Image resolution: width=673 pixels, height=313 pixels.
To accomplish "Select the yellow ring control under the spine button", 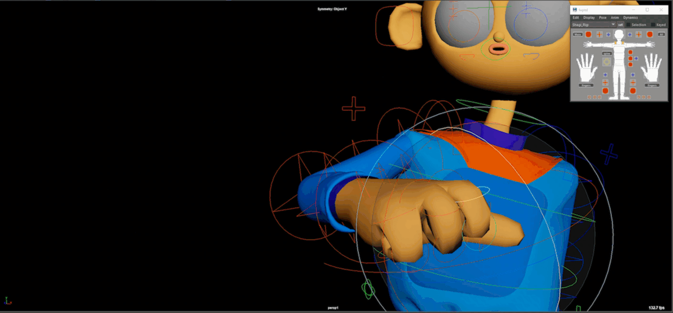I will click(x=607, y=62).
